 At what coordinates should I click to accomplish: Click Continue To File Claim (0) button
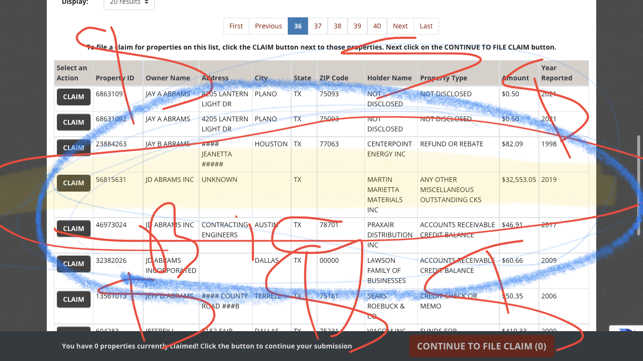click(x=482, y=346)
